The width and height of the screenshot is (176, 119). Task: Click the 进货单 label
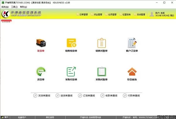(x=41, y=80)
